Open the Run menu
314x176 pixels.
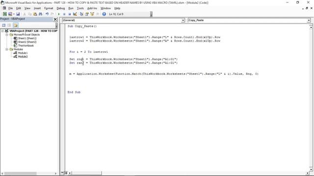[71, 8]
